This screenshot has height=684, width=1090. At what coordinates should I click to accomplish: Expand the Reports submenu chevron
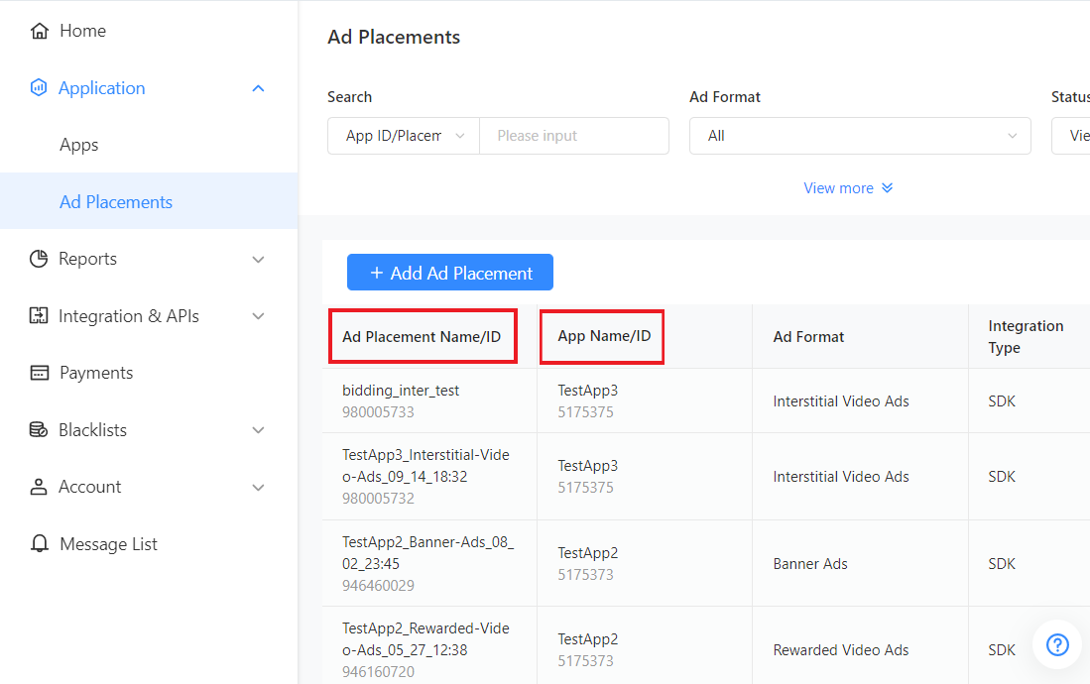(258, 259)
